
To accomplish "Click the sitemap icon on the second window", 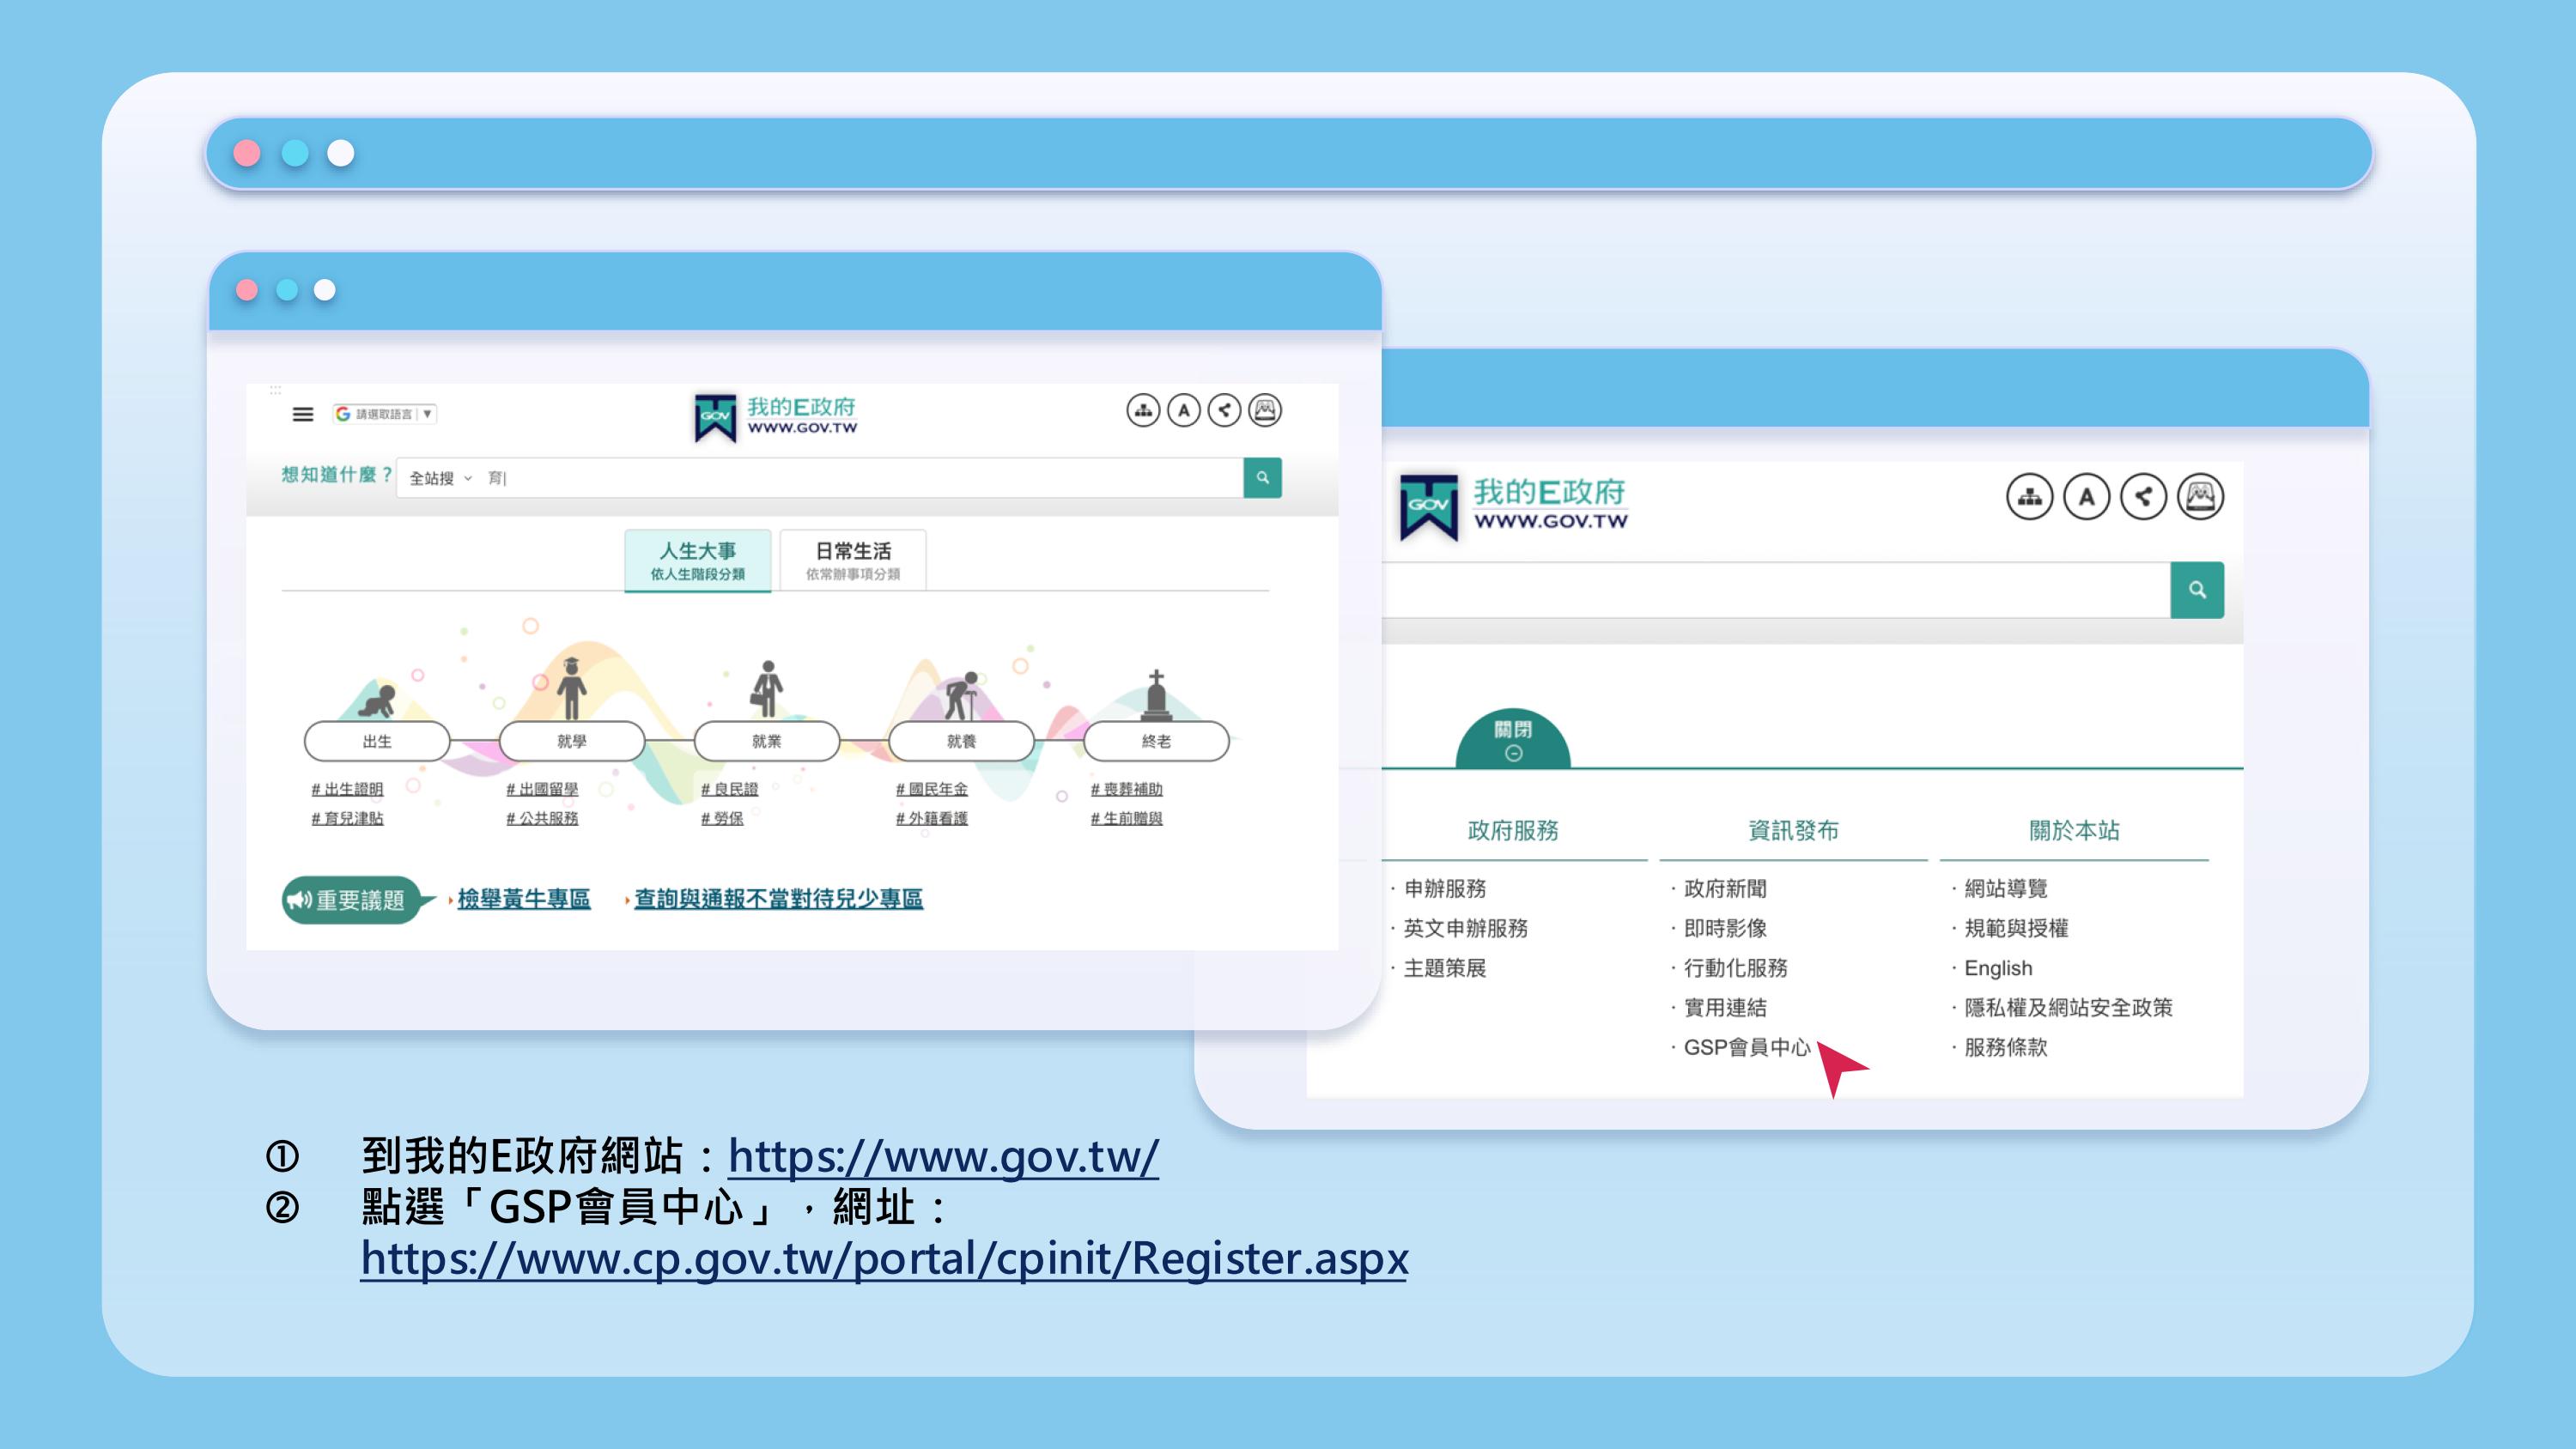I will [x=2030, y=496].
